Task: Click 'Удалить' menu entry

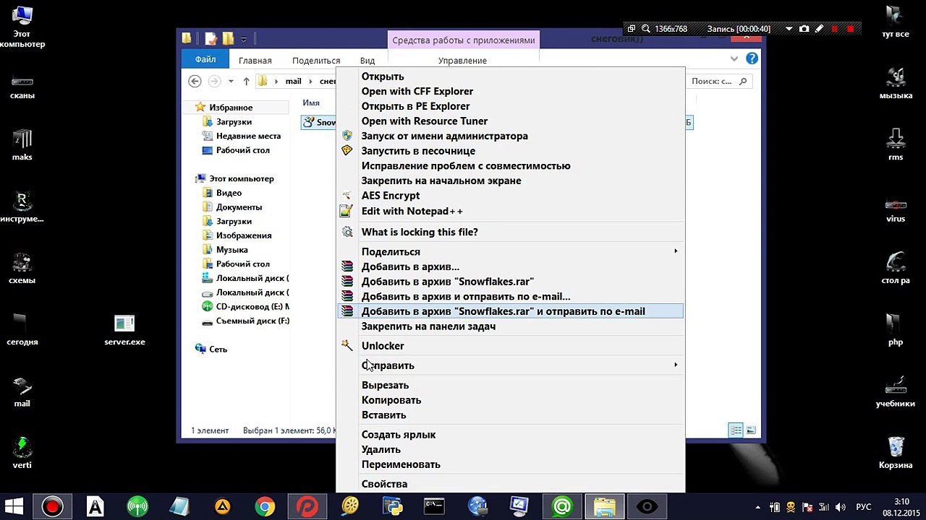Action: 511,449
